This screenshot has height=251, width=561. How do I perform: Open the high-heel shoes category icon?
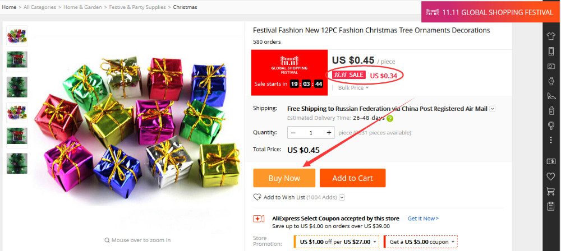tap(551, 96)
